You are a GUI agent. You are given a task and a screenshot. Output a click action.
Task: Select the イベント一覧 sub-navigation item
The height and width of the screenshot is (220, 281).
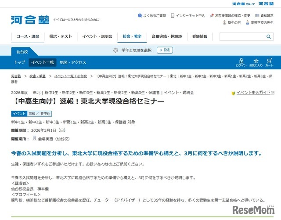43,62
